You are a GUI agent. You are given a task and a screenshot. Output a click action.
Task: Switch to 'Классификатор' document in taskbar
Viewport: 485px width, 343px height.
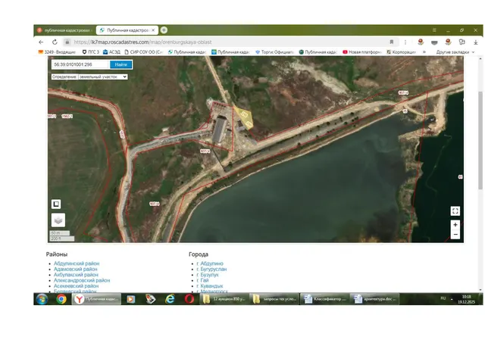[324, 299]
